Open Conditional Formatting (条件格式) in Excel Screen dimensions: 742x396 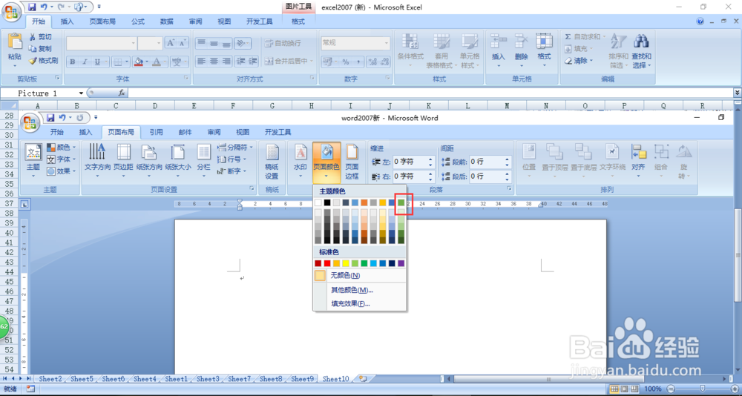(410, 42)
